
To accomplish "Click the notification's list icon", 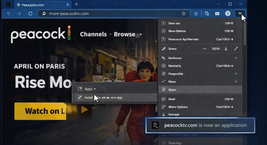I will click(155, 125).
